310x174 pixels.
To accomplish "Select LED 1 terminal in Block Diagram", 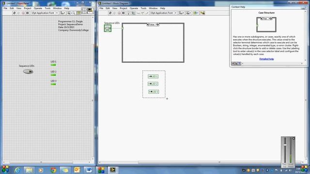I will tap(153, 76).
